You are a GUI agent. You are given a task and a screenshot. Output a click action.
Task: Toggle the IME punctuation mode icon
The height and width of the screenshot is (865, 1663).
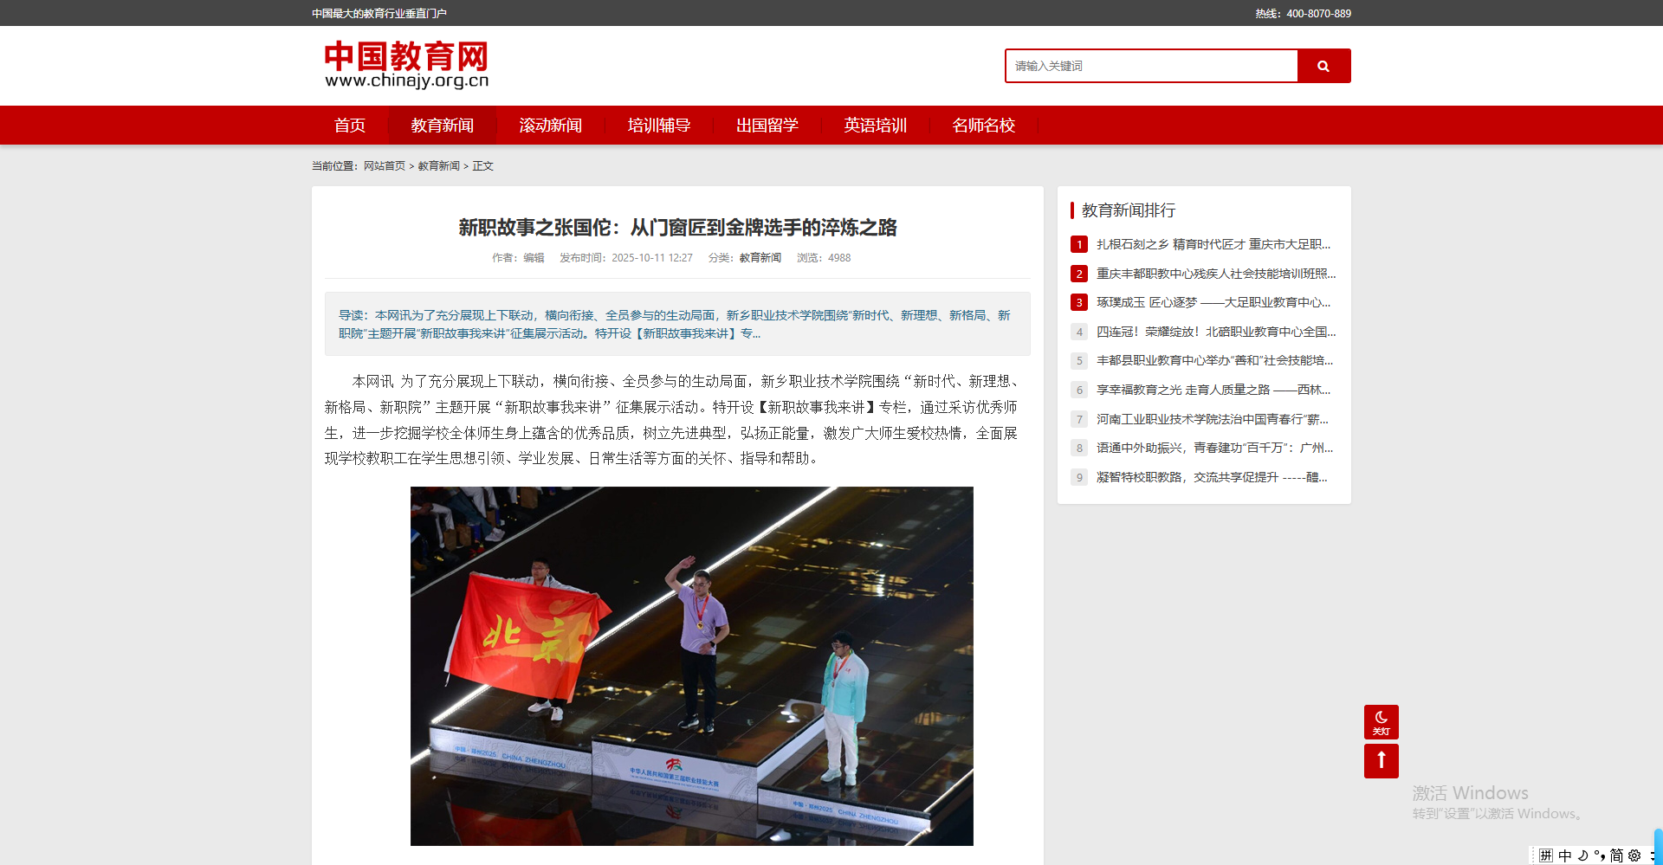coord(1599,855)
